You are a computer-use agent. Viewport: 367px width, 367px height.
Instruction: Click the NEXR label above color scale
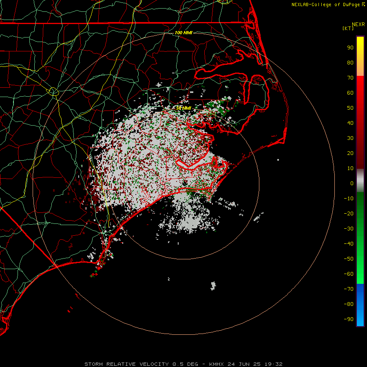358,24
